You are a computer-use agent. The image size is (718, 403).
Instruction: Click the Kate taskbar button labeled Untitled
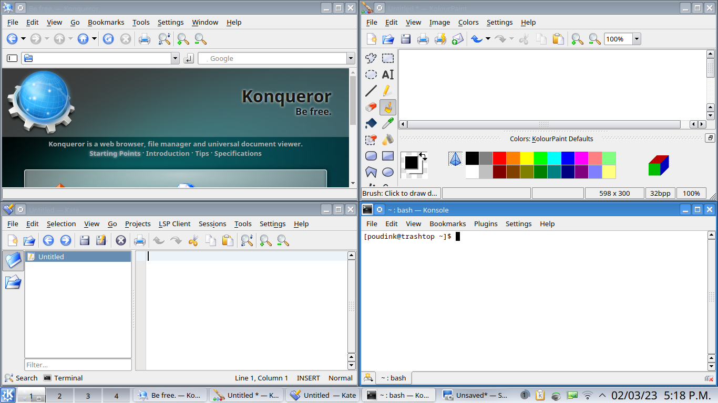point(323,395)
